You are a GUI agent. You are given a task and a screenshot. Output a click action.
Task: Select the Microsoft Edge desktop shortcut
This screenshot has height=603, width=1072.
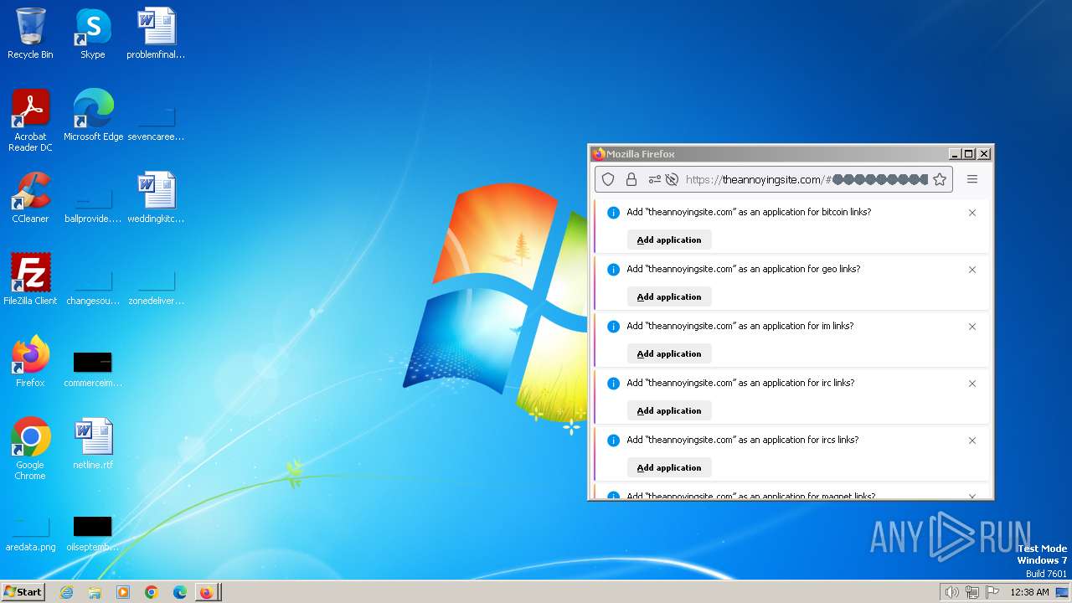tap(93, 116)
